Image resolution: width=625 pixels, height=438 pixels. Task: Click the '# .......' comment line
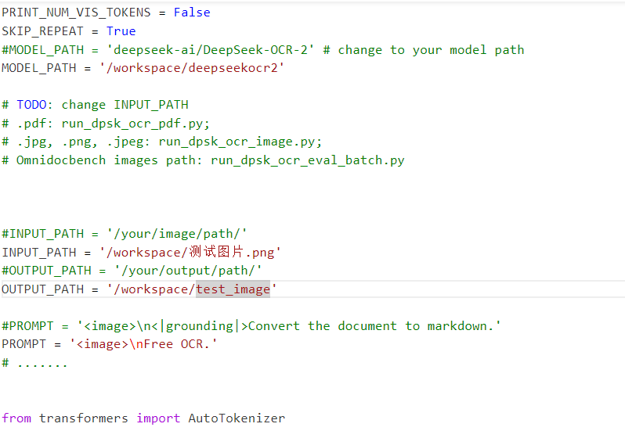[34, 362]
